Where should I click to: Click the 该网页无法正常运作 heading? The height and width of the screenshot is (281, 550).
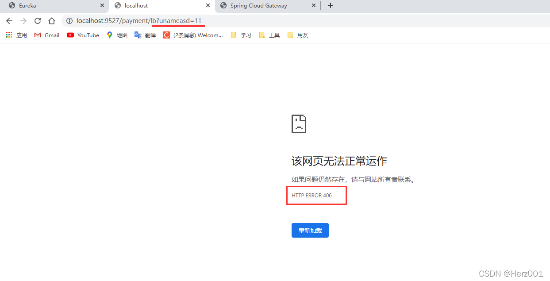[339, 161]
